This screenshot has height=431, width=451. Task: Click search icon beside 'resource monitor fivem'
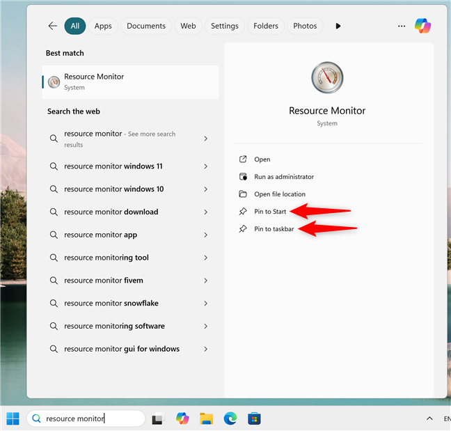[x=54, y=280]
